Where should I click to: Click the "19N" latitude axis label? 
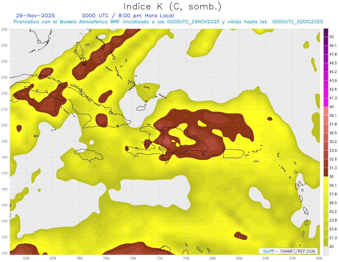(4, 141)
